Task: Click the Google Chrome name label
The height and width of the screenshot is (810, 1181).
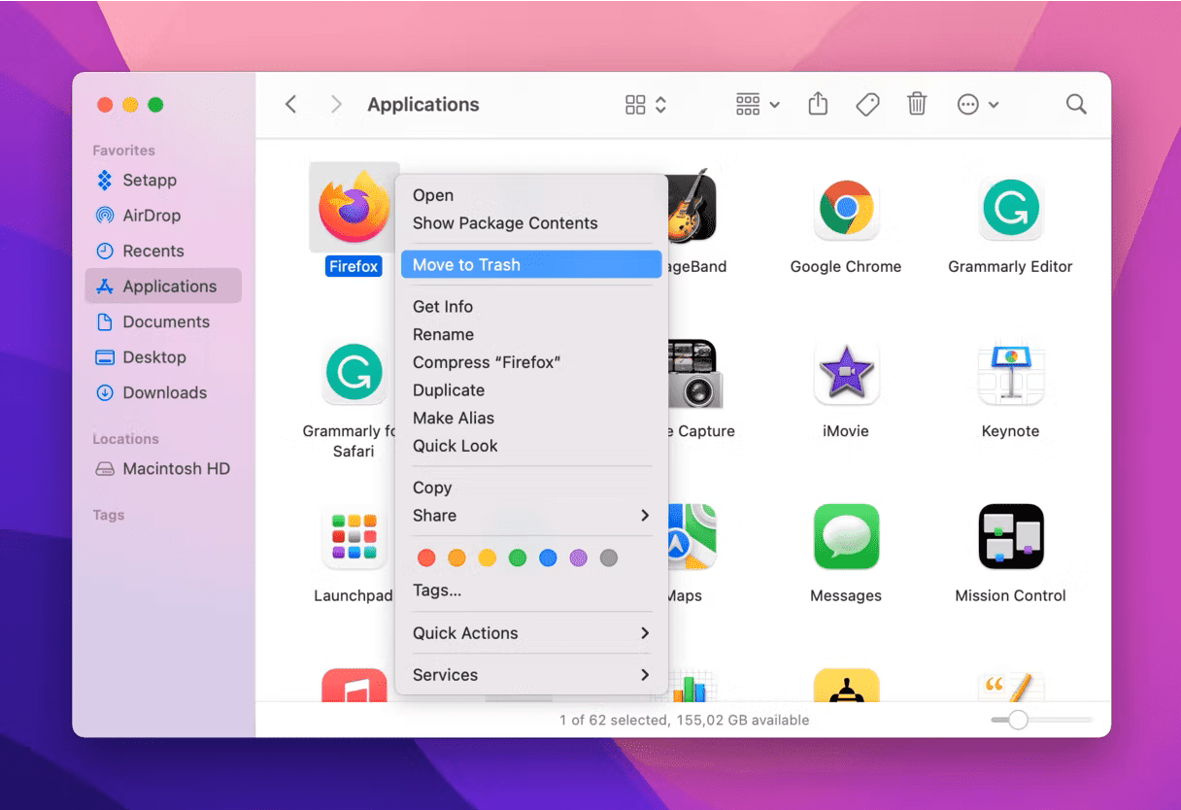Action: [x=846, y=266]
